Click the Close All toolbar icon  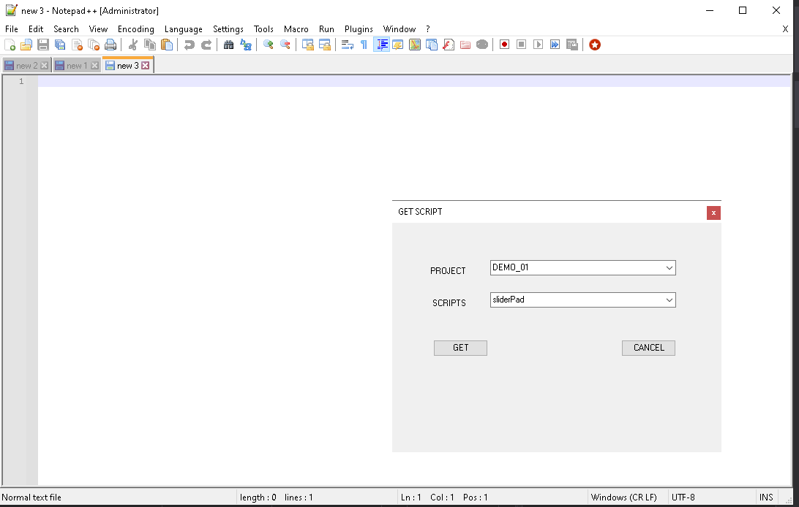(94, 45)
